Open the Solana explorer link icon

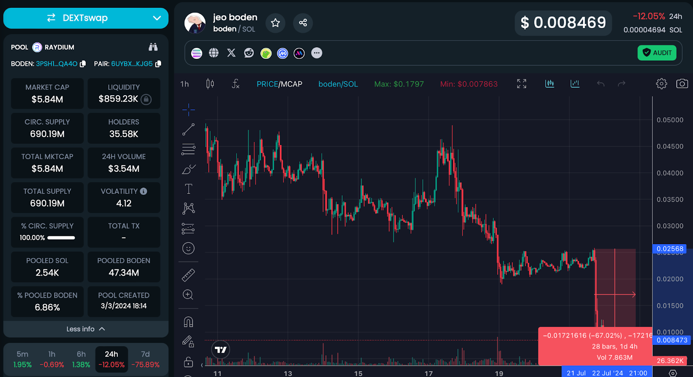point(197,53)
